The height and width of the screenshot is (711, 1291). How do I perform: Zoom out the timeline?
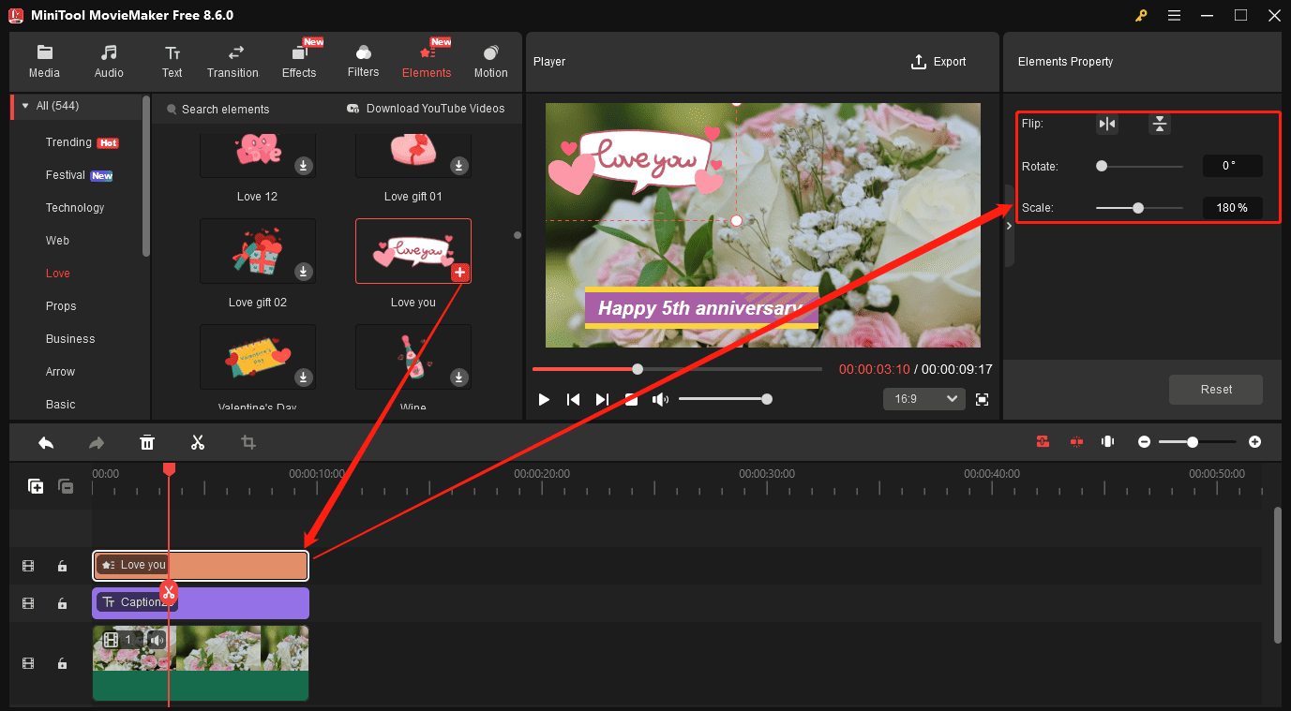coord(1144,441)
